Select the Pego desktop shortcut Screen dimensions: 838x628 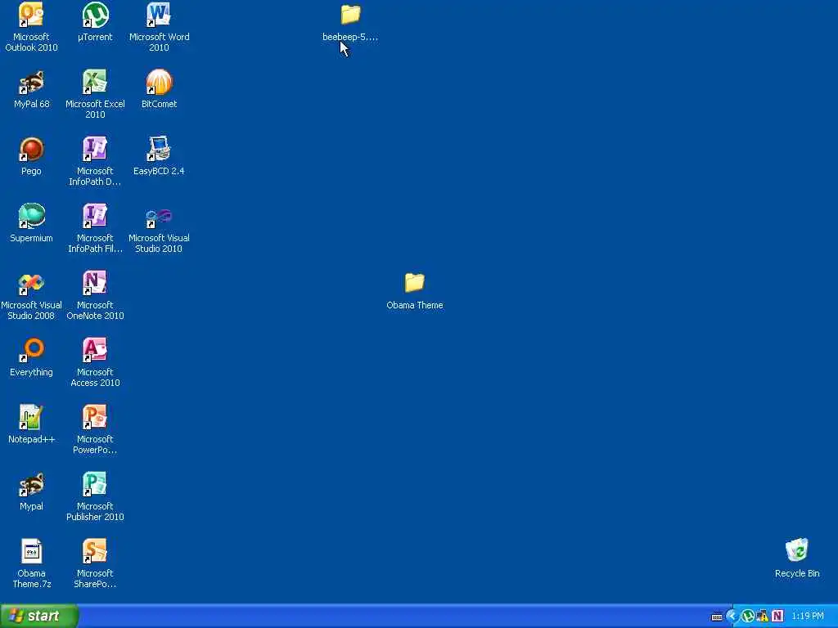tap(31, 156)
